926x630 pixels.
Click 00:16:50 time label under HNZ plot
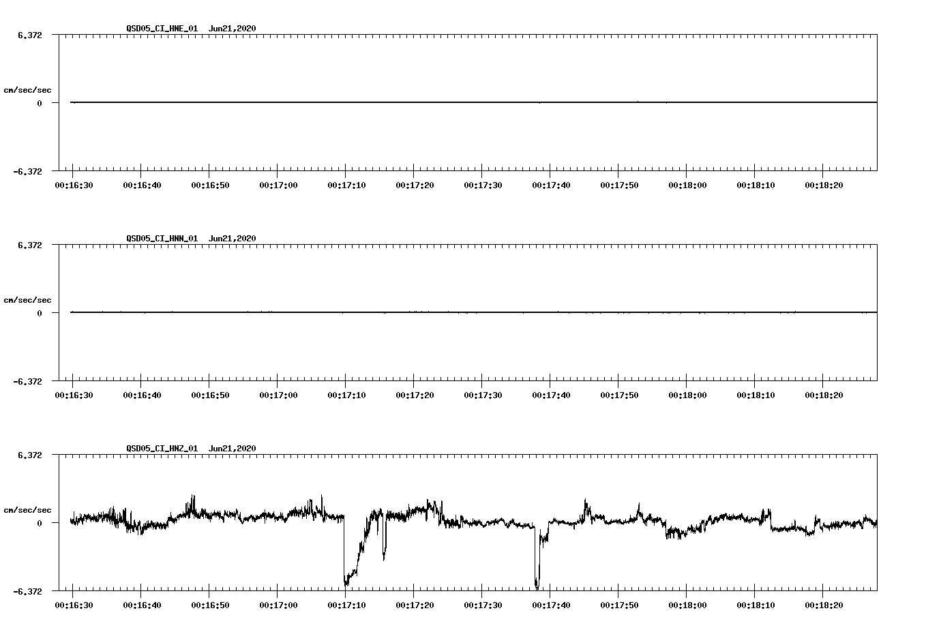pyautogui.click(x=210, y=605)
